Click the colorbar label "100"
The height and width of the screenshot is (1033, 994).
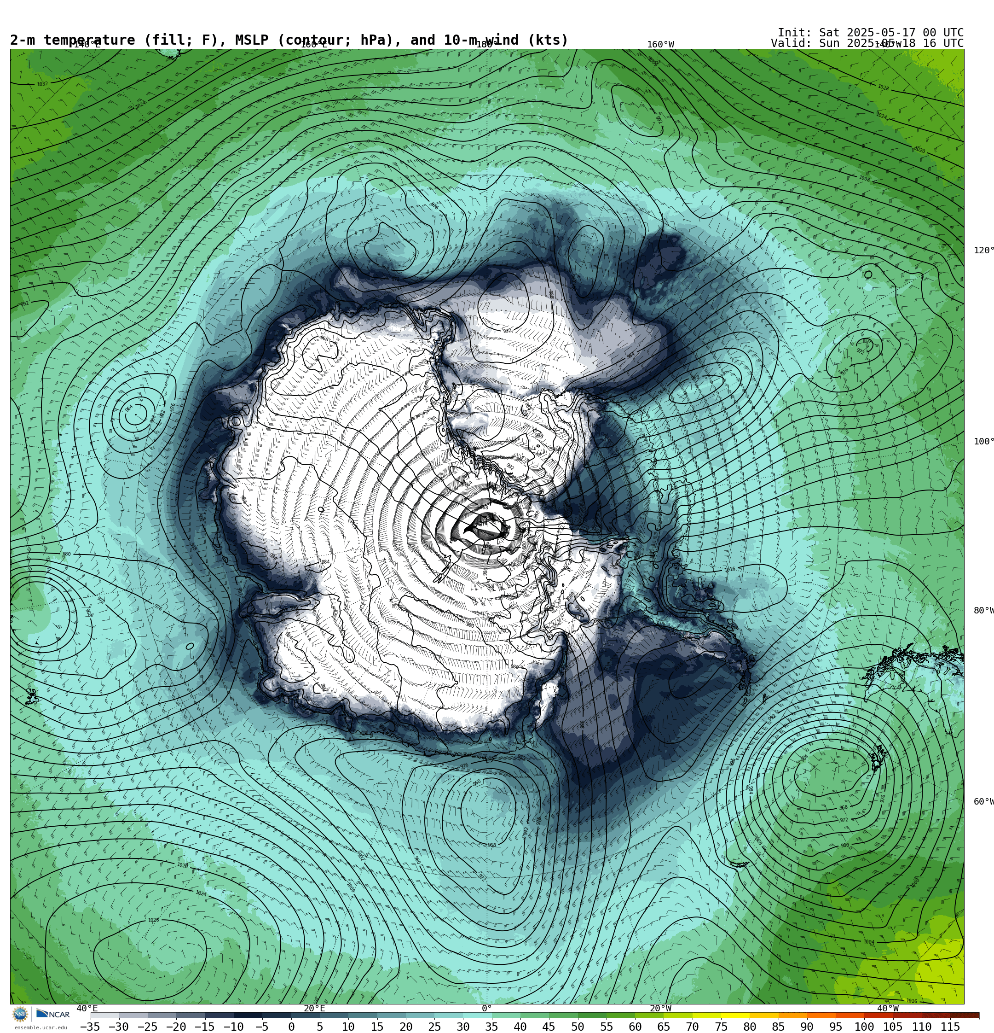(864, 1027)
